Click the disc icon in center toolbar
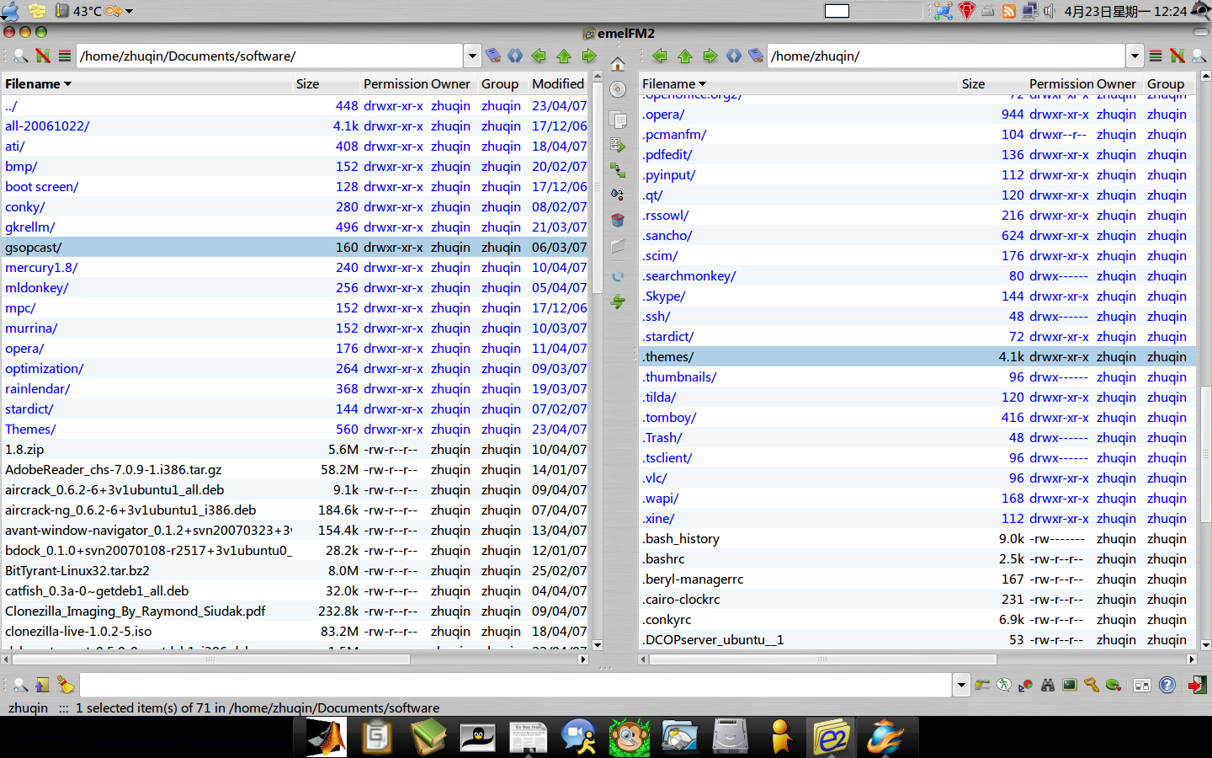The width and height of the screenshot is (1212, 758). (618, 90)
